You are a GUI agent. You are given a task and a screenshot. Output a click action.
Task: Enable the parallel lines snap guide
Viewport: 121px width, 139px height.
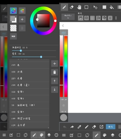[x=87, y=18]
